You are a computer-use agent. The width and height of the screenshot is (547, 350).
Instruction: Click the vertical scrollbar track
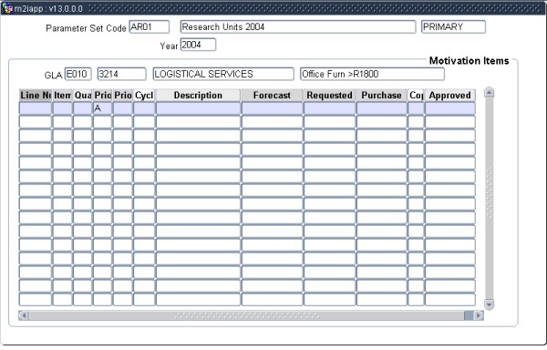click(x=489, y=199)
